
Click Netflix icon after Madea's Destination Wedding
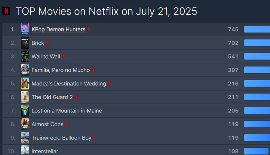[109, 83]
